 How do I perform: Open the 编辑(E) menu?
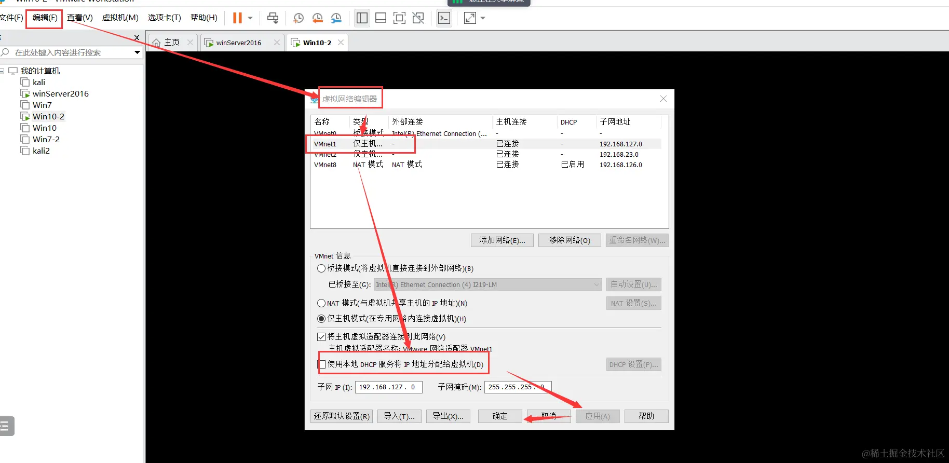point(45,18)
